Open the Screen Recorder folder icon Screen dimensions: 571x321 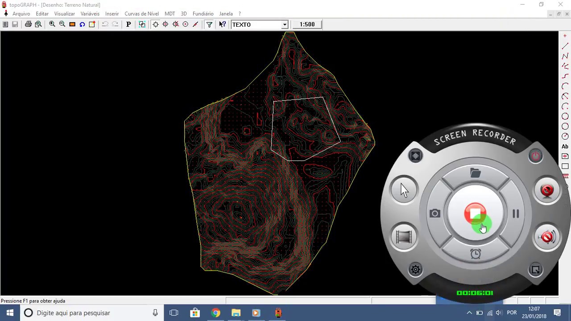pyautogui.click(x=476, y=173)
